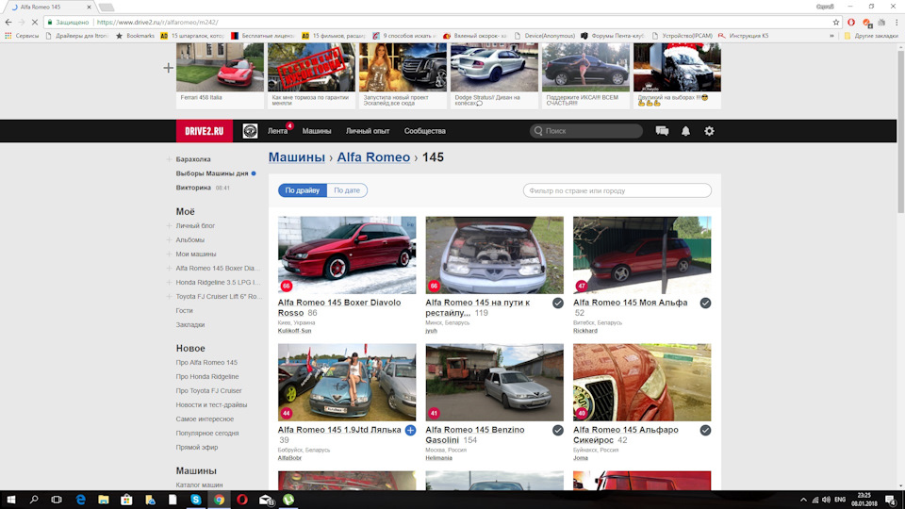Open Выборы Машины дня sidebar link
The height and width of the screenshot is (509, 905).
(212, 173)
